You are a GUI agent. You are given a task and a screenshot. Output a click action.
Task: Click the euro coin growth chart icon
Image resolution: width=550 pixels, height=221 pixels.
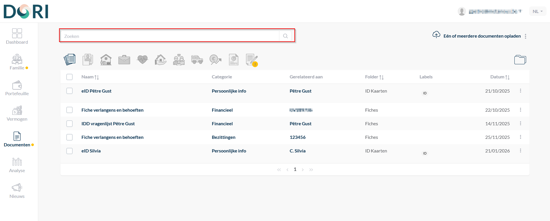(x=215, y=60)
